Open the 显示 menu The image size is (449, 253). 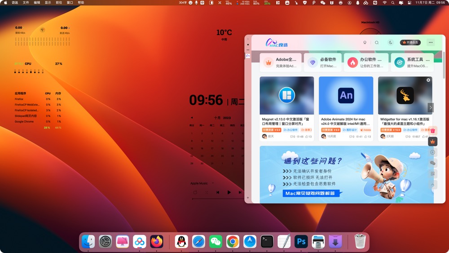point(48,3)
